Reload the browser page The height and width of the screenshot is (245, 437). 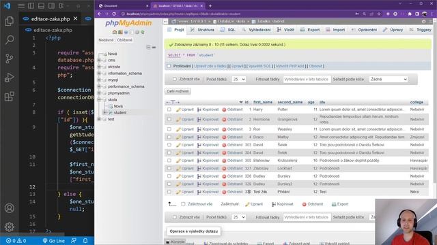(x=114, y=14)
